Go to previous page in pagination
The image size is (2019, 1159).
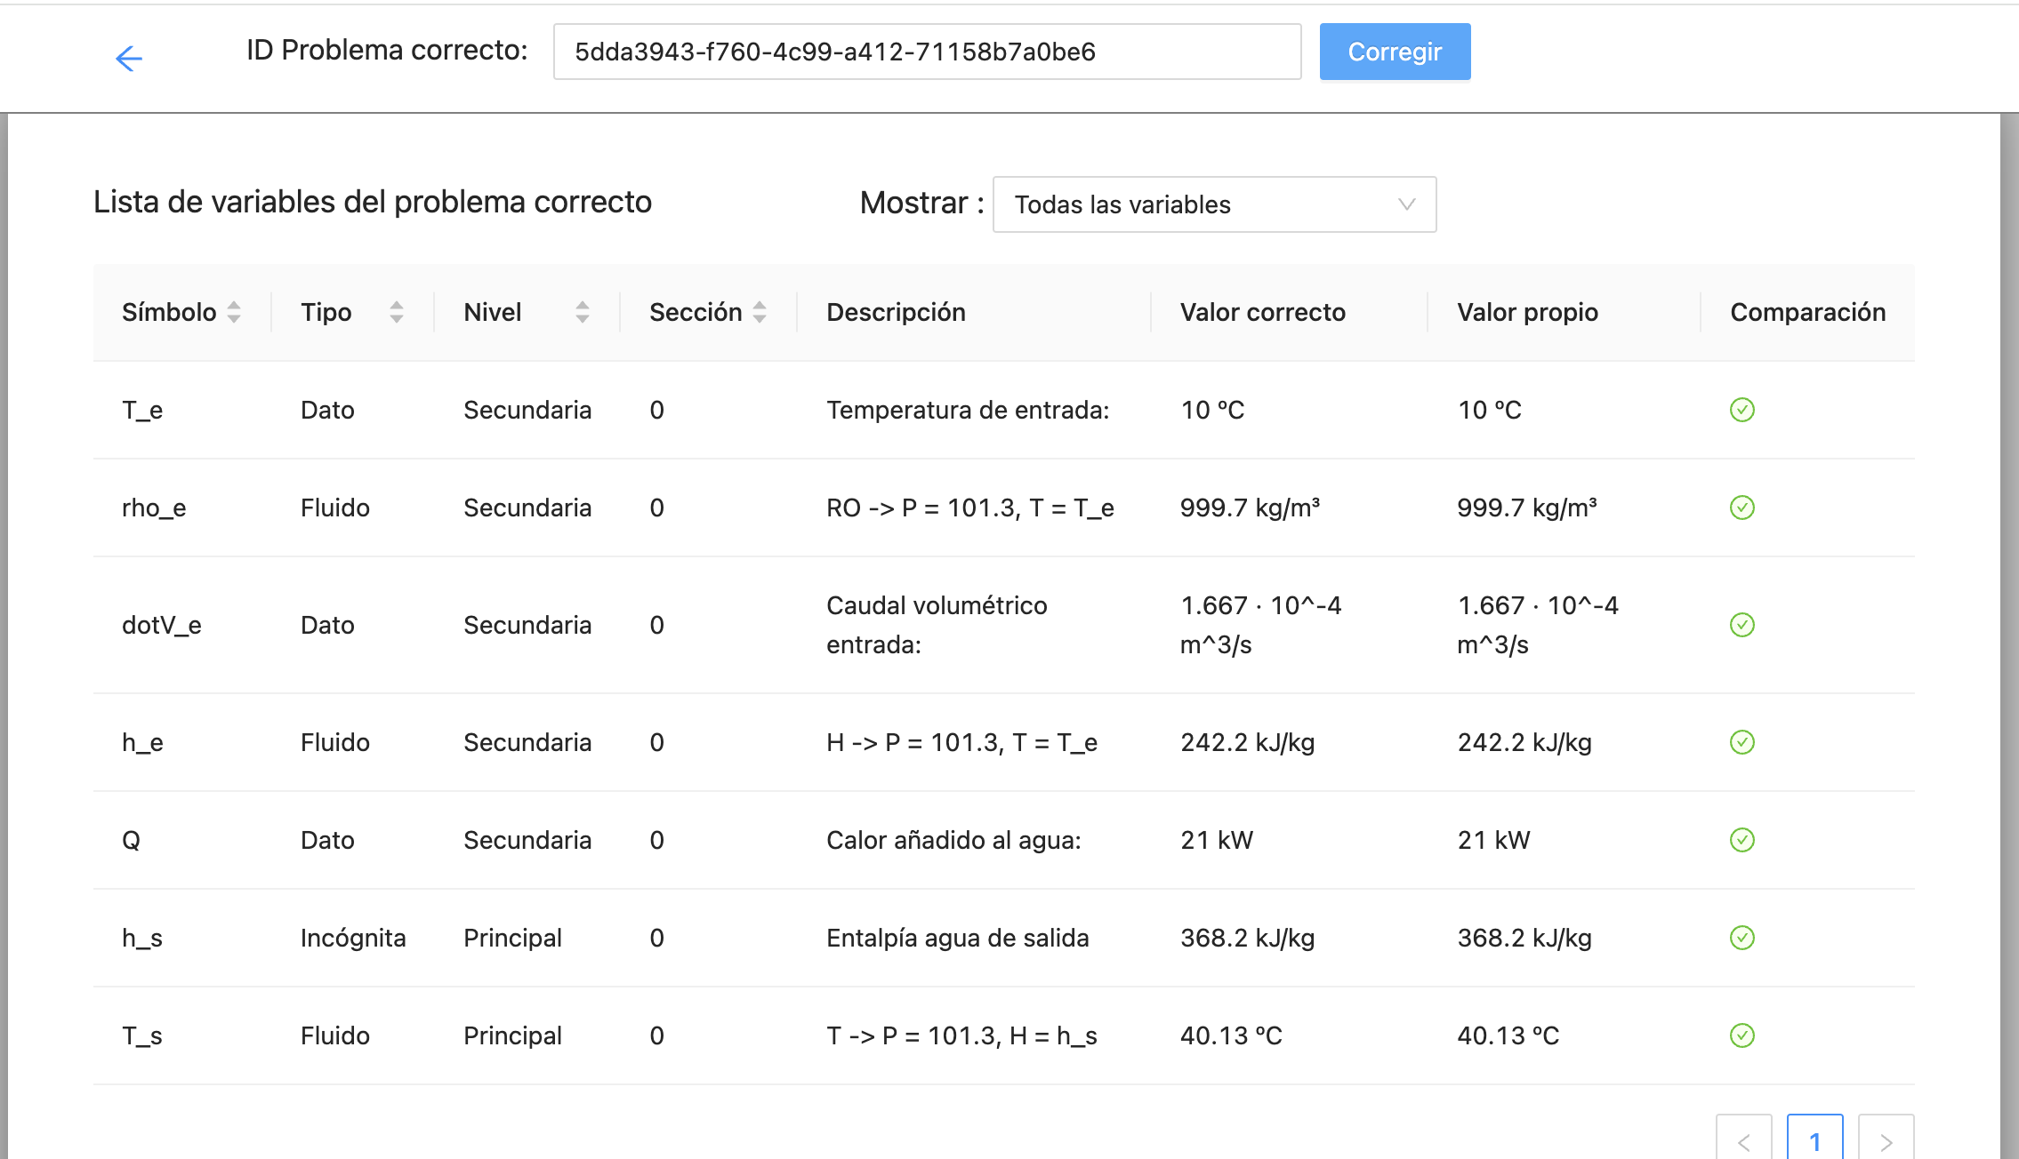click(x=1743, y=1138)
